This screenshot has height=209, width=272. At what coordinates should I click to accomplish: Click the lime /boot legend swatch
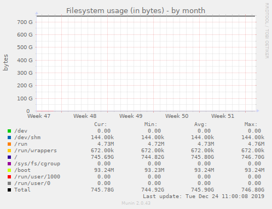tap(9, 170)
